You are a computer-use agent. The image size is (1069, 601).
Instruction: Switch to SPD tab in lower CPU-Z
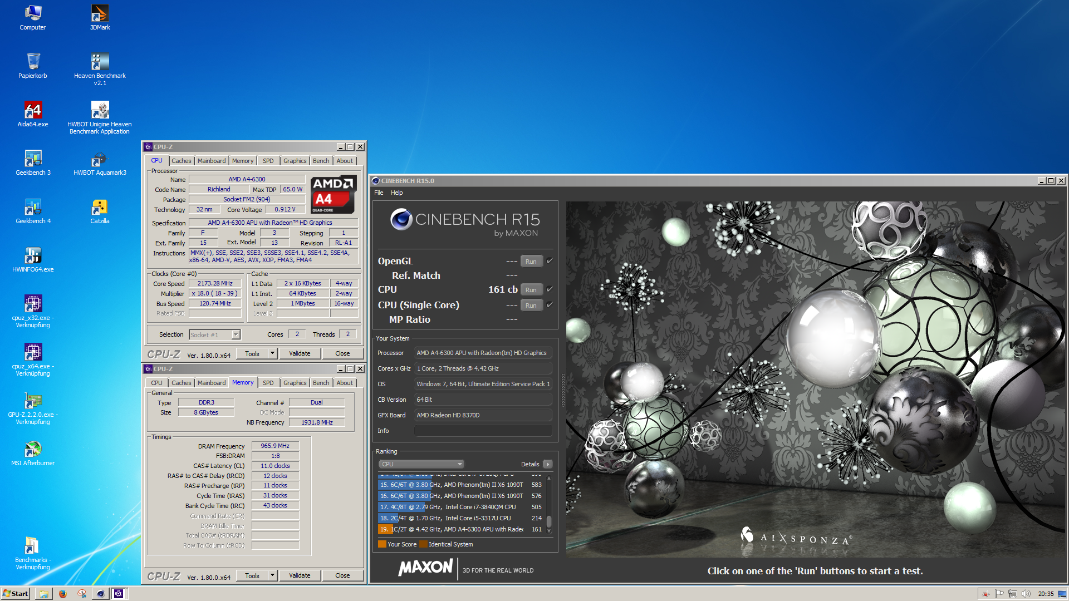pyautogui.click(x=268, y=383)
